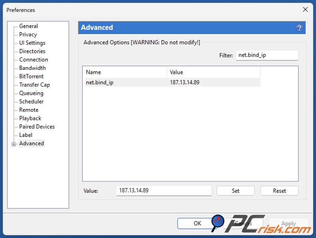The height and width of the screenshot is (238, 316).
Task: Open Connection preferences
Action: point(34,60)
